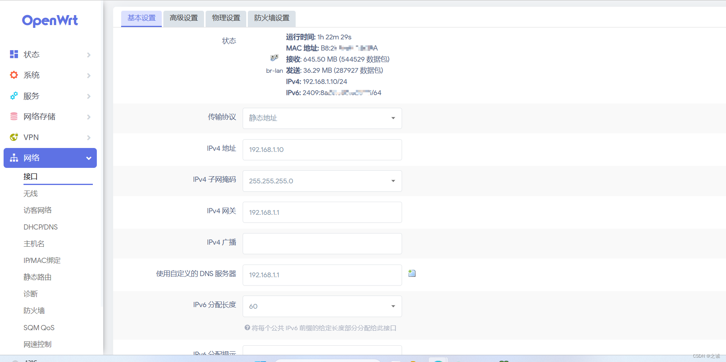Click the Status menu grid icon

pyautogui.click(x=14, y=54)
